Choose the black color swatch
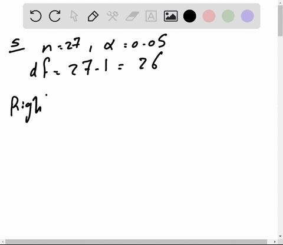This screenshot has height=245, width=283. (190, 16)
